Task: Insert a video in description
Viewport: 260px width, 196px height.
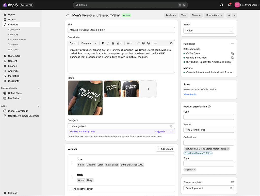Action: pyautogui.click(x=148, y=43)
